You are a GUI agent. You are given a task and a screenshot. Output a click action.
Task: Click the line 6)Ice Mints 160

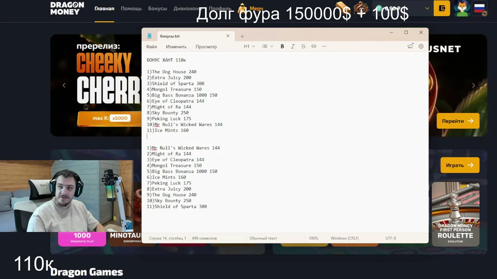click(166, 177)
